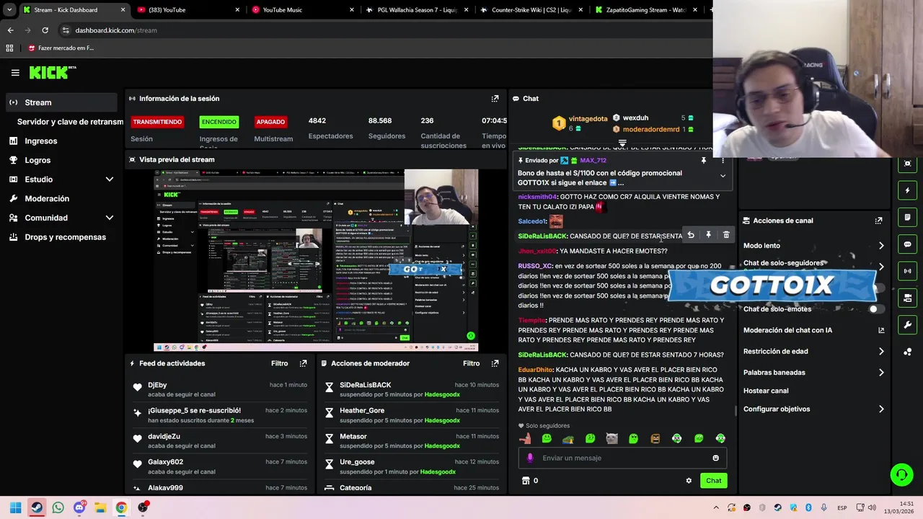Open Steam from the taskbar
This screenshot has width=923, height=519.
pos(37,507)
